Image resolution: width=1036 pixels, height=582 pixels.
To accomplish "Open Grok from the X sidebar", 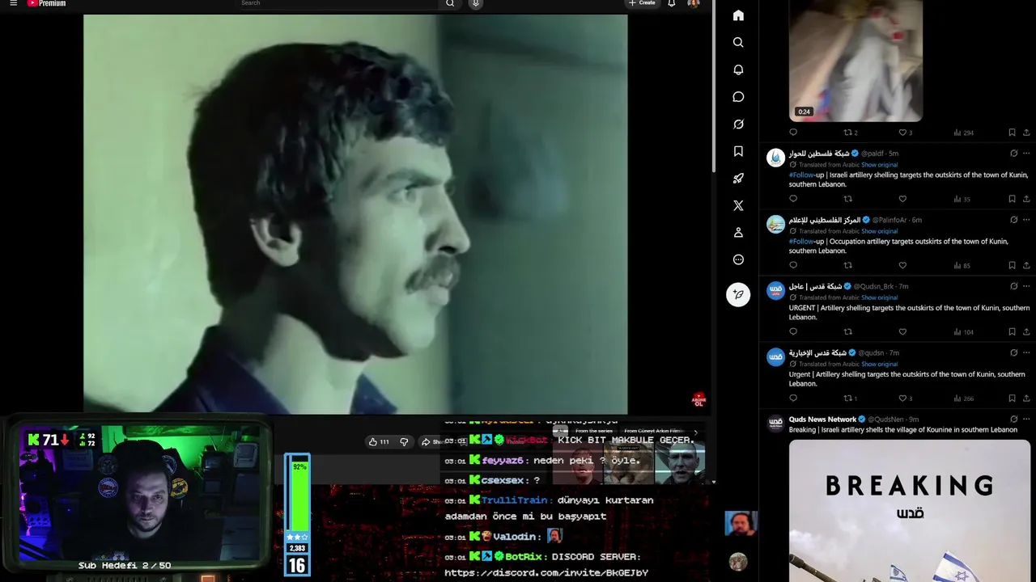I will pos(738,124).
